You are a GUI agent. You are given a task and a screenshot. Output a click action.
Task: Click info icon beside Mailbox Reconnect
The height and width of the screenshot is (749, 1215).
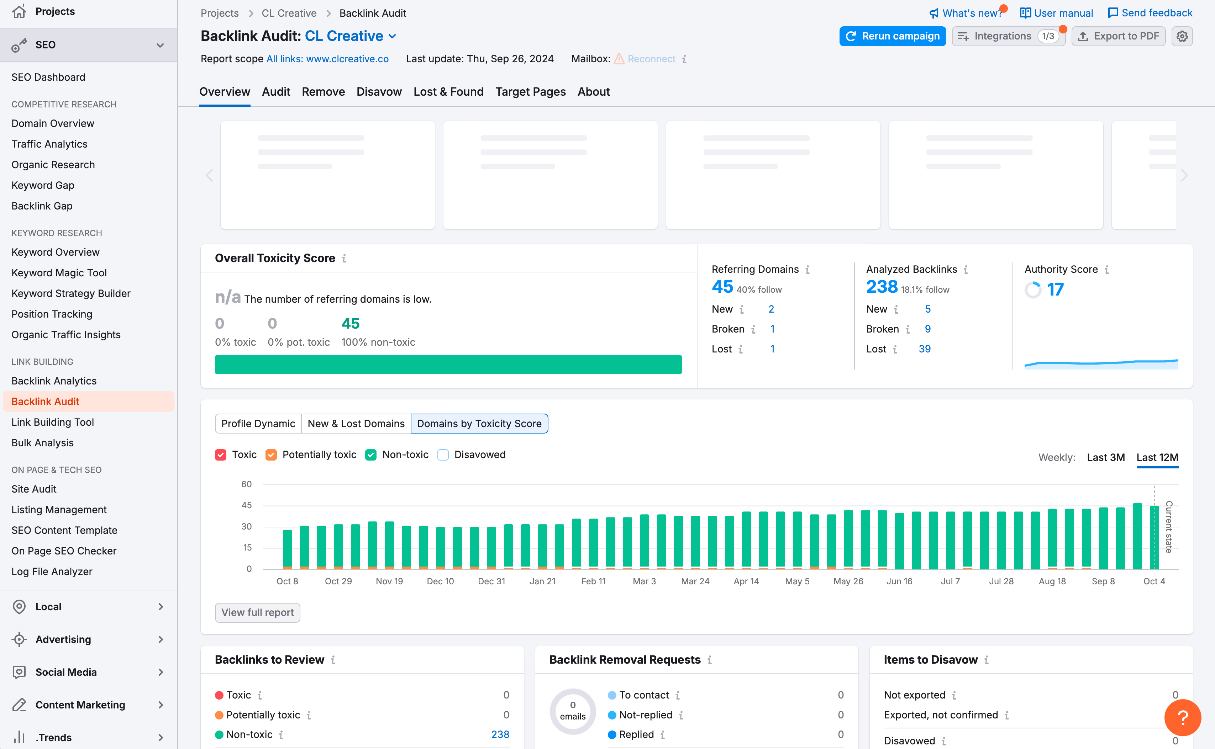(684, 59)
